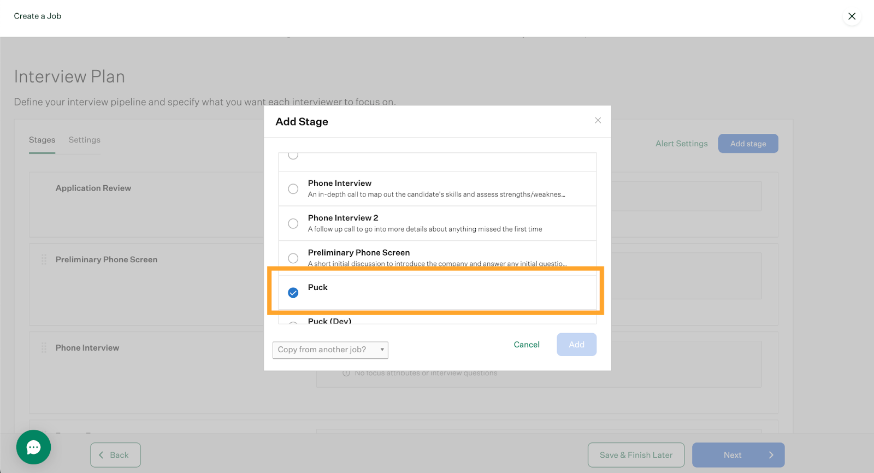Close the Create a Job window
This screenshot has width=874, height=473.
851,16
